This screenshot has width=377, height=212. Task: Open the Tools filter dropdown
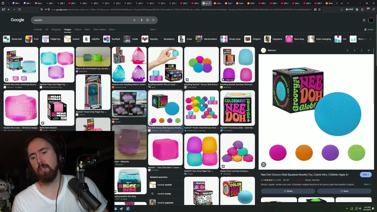(x=153, y=29)
